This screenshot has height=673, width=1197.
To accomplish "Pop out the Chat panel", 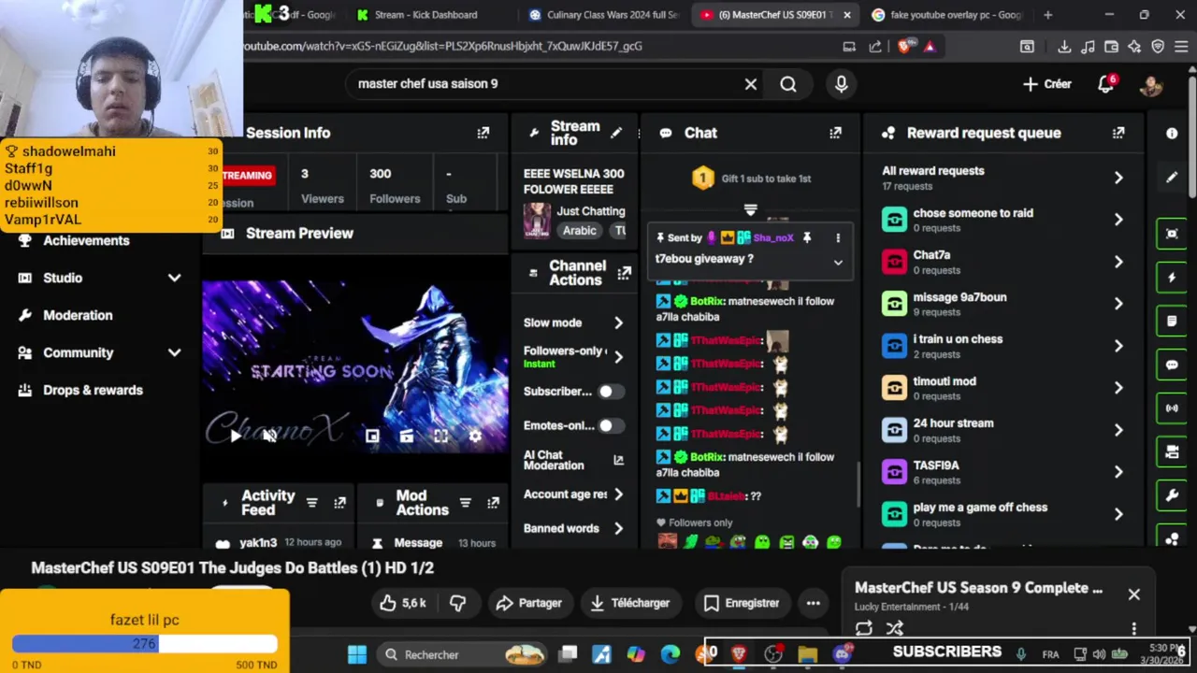I will [835, 133].
